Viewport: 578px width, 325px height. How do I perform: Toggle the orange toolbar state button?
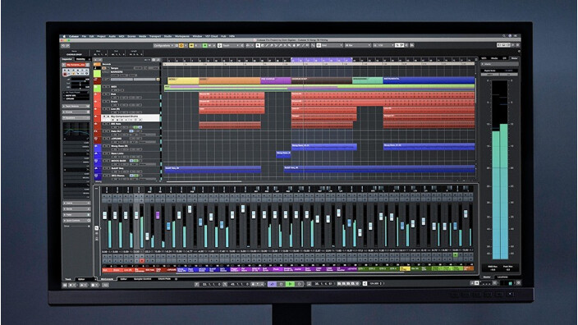point(181,45)
